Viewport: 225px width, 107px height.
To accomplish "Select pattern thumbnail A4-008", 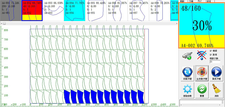I will click(160, 10).
